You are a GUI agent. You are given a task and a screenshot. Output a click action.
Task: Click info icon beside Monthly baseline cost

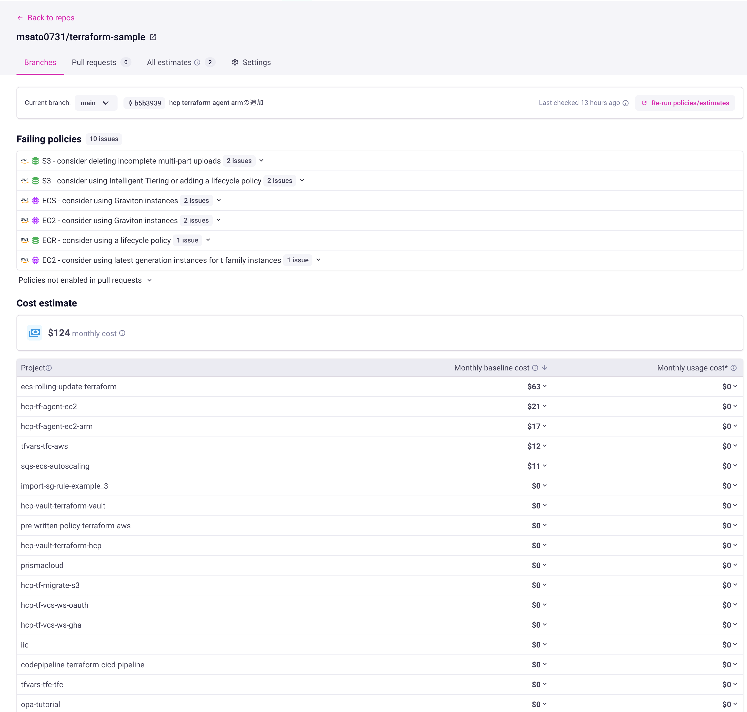tap(535, 368)
